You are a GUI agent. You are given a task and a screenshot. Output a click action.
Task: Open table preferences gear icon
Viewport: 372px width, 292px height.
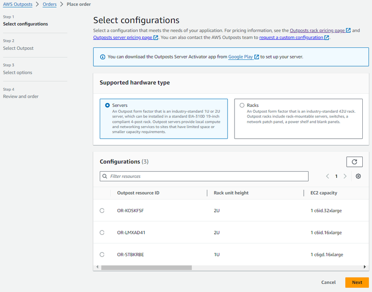click(x=358, y=176)
